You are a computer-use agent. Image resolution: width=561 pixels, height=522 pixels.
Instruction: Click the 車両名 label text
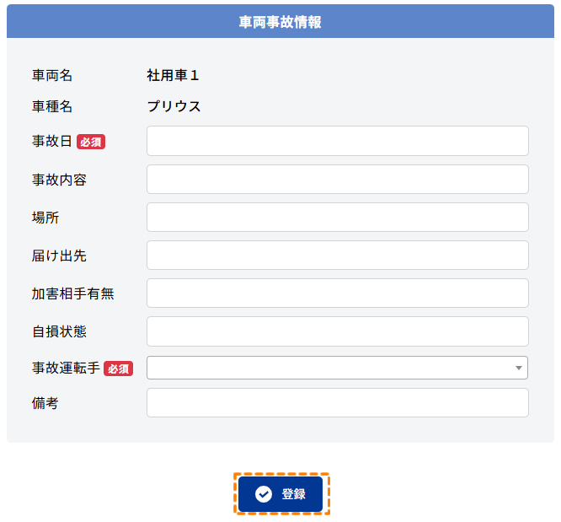52,76
